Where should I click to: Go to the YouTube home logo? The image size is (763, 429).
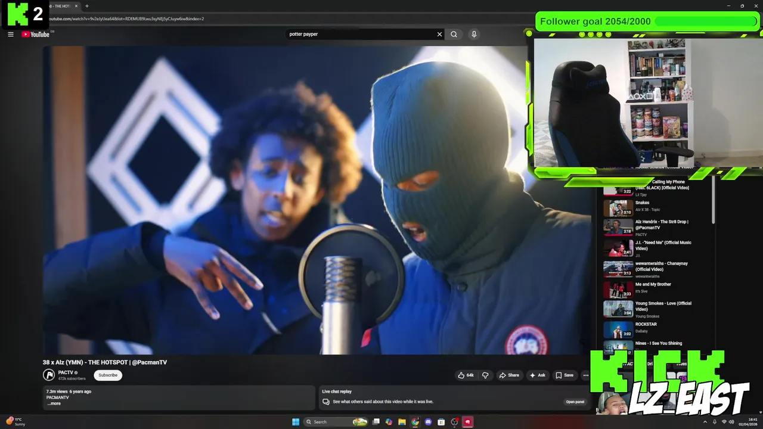(36, 35)
